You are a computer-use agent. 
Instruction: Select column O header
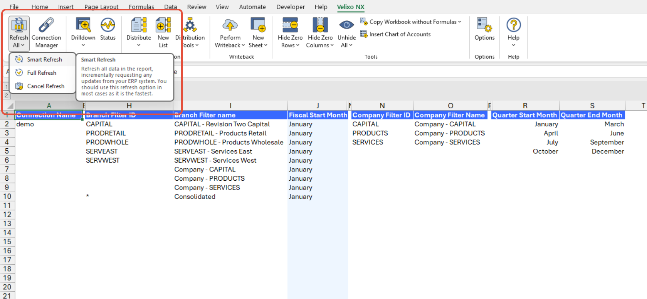pos(451,106)
